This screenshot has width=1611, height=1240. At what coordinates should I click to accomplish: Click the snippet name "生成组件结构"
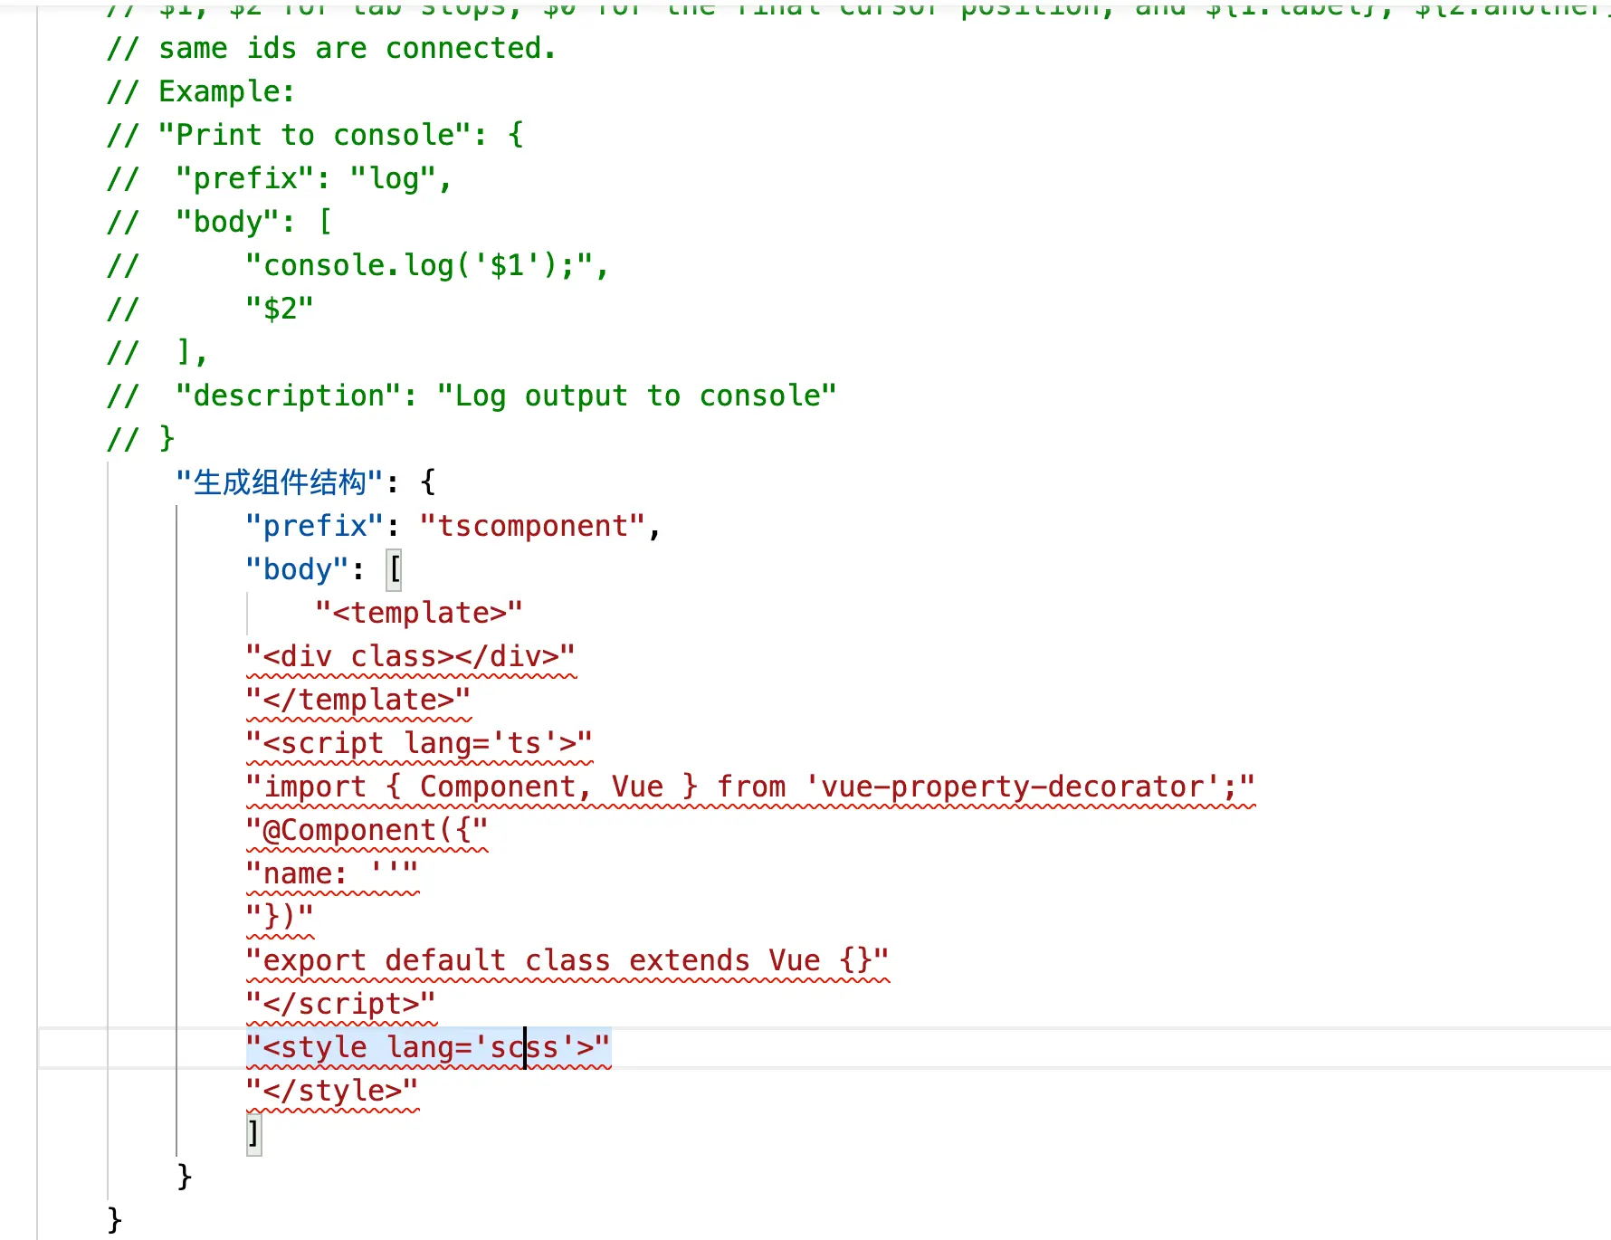[280, 482]
